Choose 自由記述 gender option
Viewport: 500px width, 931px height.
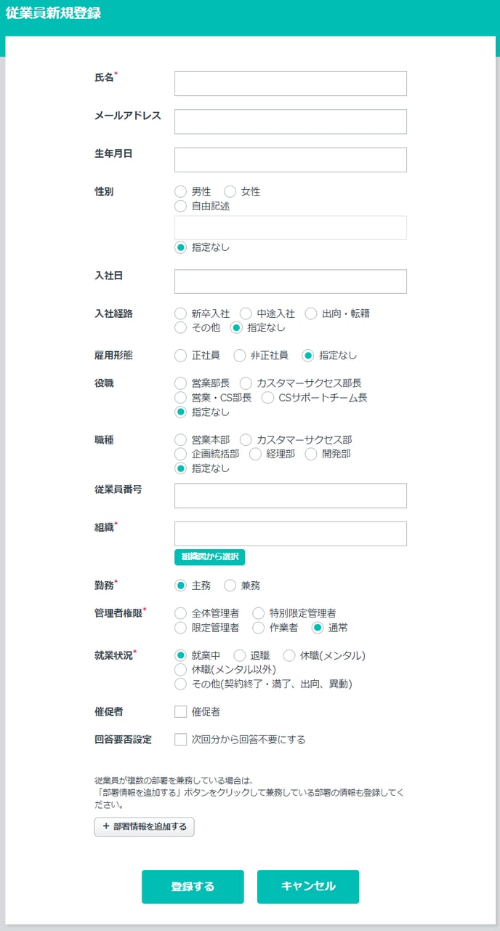coord(181,206)
